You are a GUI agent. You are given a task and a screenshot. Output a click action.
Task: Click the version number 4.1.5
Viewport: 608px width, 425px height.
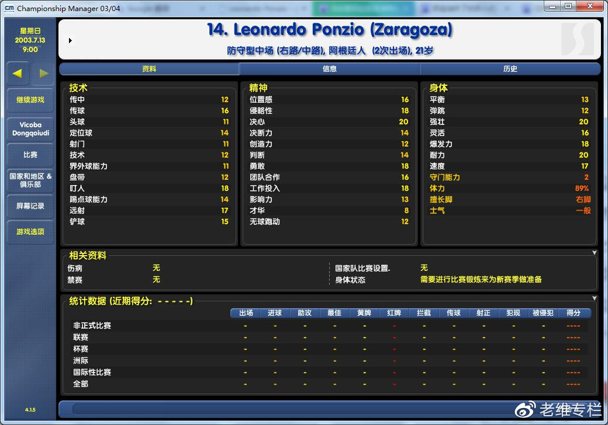tap(30, 409)
